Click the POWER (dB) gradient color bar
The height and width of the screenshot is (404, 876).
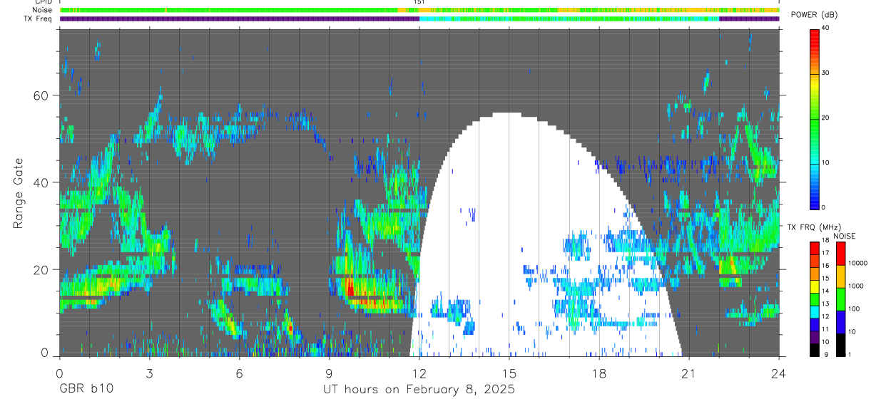[x=815, y=118]
